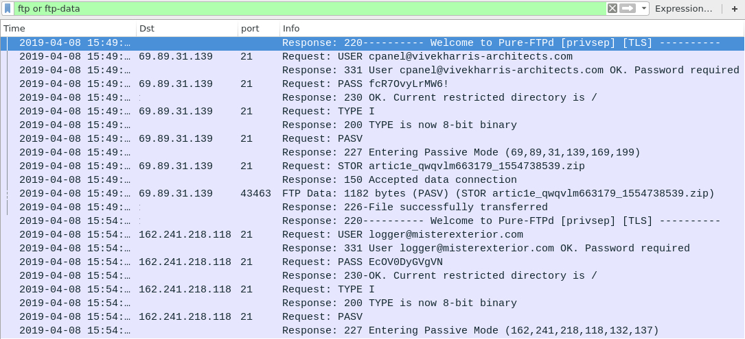
Task: Sort packets by the Dst column
Action: [x=187, y=29]
